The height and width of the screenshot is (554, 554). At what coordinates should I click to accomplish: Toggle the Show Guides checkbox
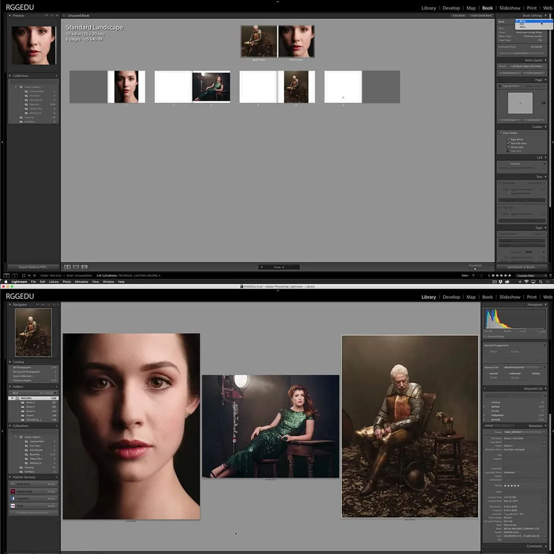500,133
